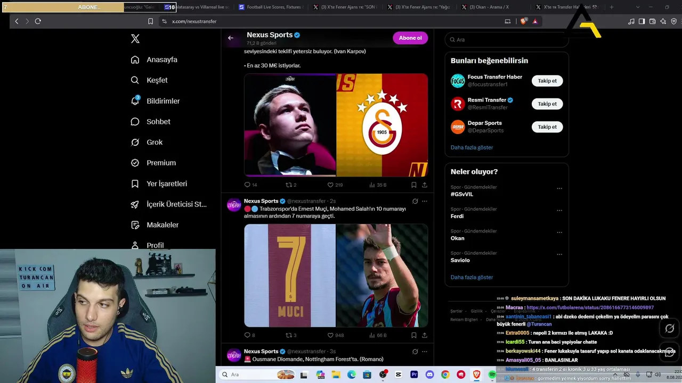
Task: Launch Discord from the taskbar
Action: (x=429, y=374)
